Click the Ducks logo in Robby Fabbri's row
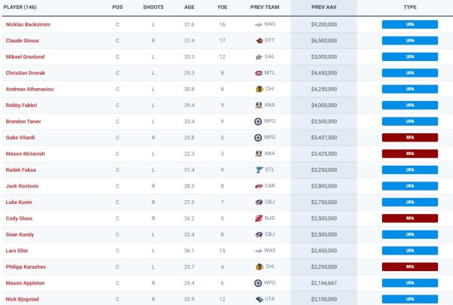The image size is (453, 305). [259, 105]
